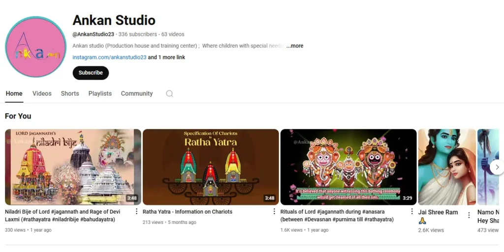Expand channel description with ...more
Screen dimensions: 504x252
click(295, 46)
